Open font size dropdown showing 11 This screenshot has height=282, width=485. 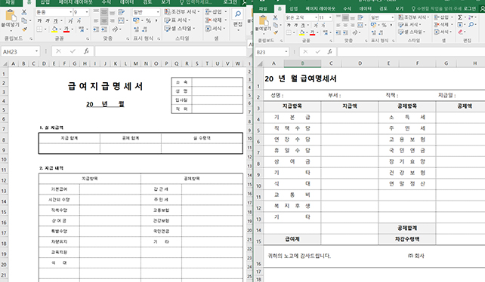click(331, 17)
